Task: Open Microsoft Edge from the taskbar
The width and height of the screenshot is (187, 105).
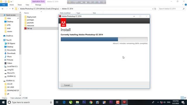Action: [64, 102]
